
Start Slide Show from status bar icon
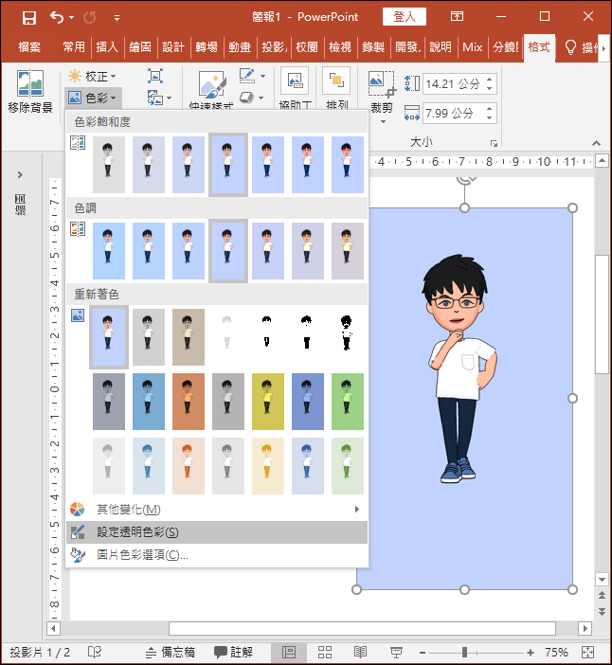click(396, 652)
